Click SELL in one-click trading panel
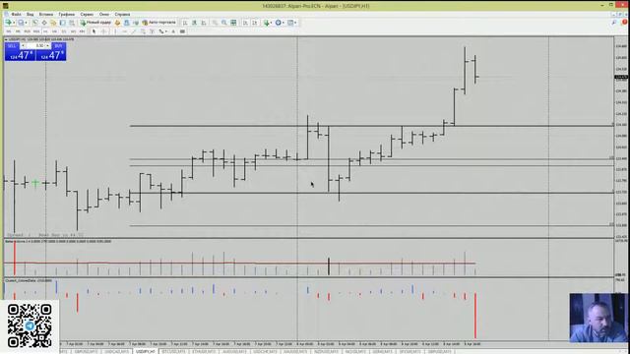Screen dimensions: 630x354 12,46
